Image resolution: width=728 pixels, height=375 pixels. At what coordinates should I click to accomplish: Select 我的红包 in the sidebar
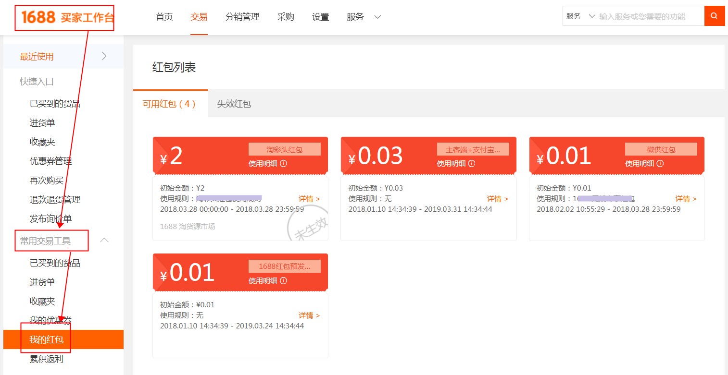click(63, 339)
